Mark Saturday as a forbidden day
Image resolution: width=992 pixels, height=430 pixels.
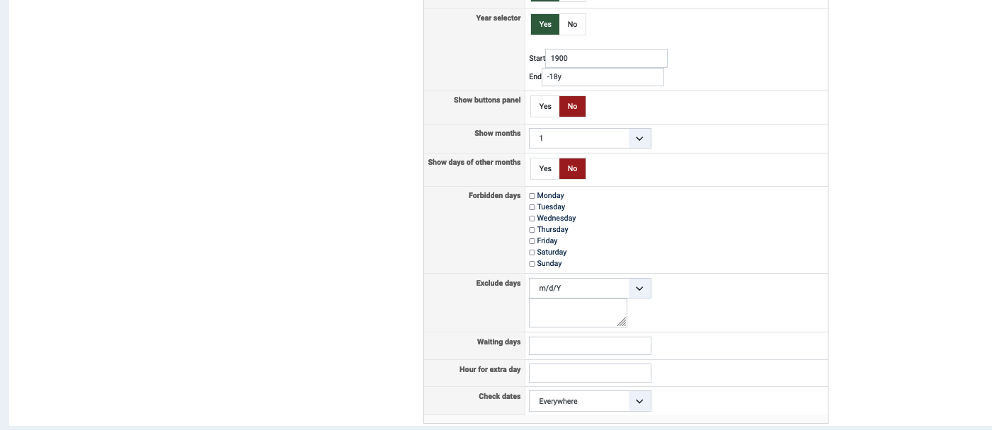[x=532, y=252]
